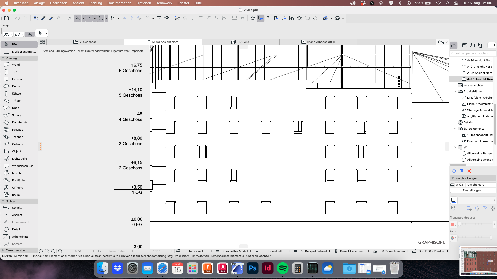Click the scissors Trim tool icon
The height and width of the screenshot is (279, 497).
click(x=177, y=18)
